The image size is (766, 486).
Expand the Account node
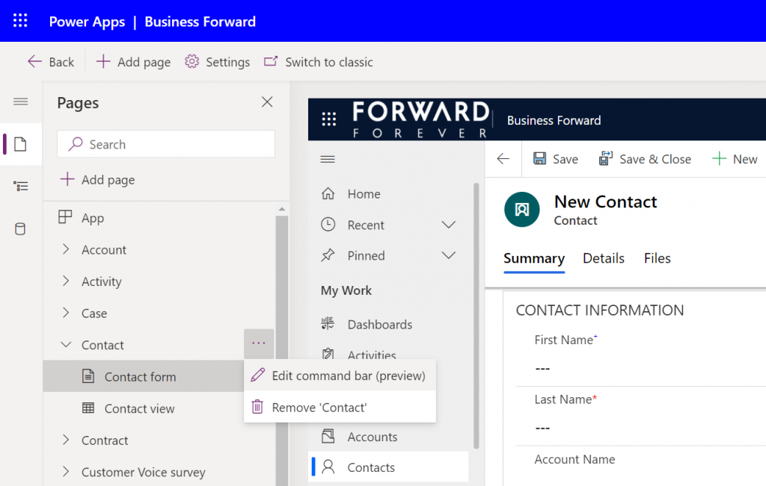click(66, 249)
